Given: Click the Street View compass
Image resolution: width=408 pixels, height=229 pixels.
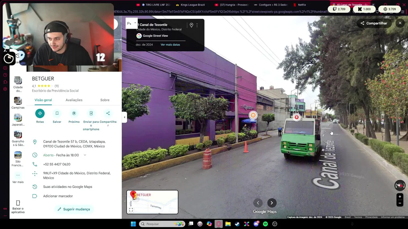Looking at the screenshot, I should point(400,185).
